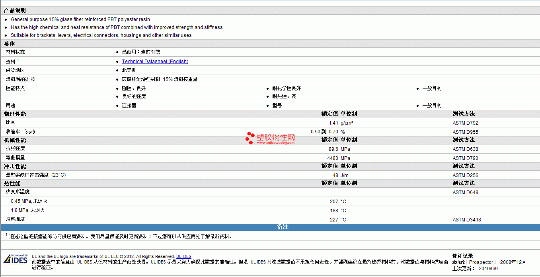Open the Technical Datasheet (English) link
This screenshot has width=540, height=277.
point(155,62)
